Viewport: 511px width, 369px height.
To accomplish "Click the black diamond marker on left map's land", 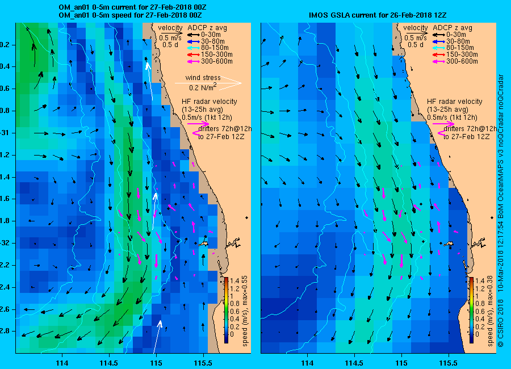I will 247,217.
